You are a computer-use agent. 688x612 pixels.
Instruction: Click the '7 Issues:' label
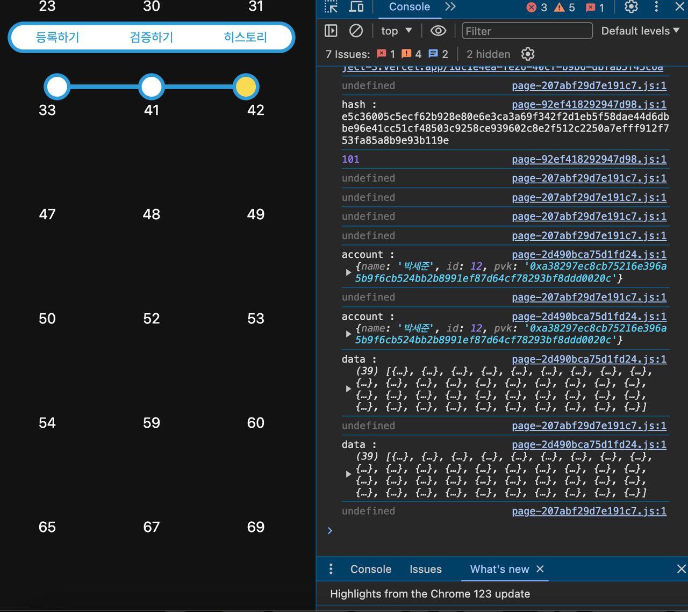pos(348,54)
